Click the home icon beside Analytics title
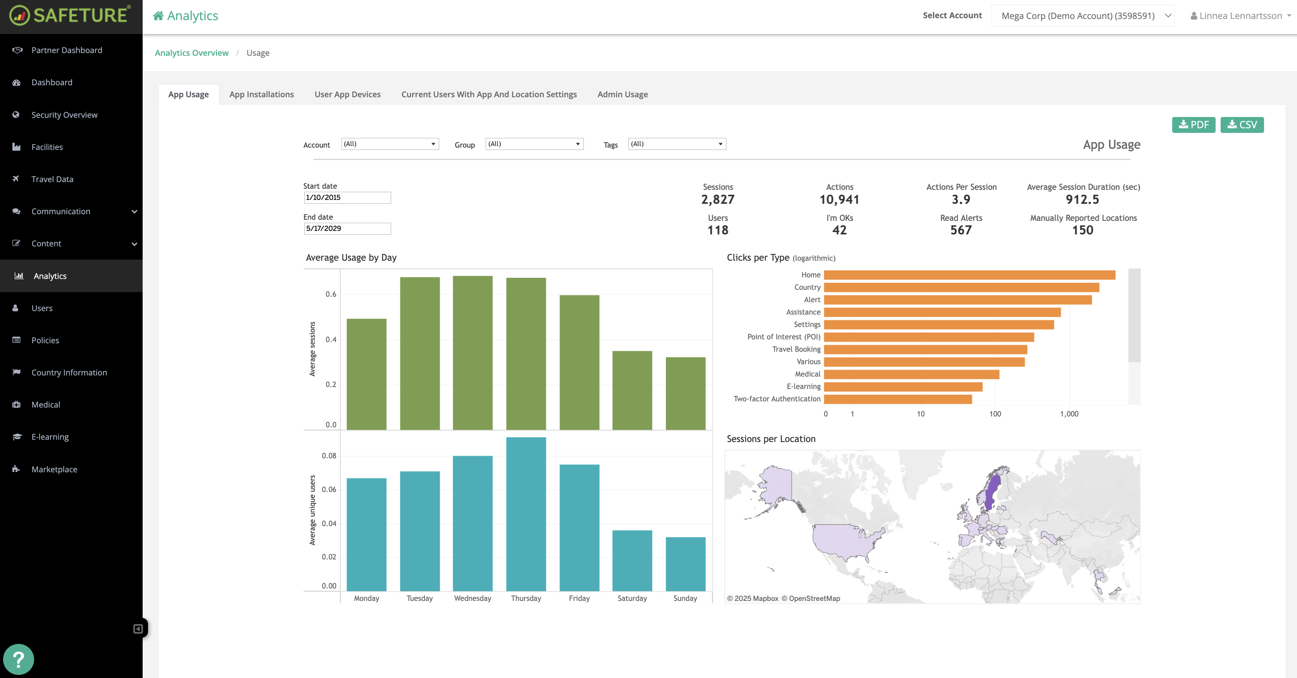The height and width of the screenshot is (678, 1297). [x=158, y=15]
